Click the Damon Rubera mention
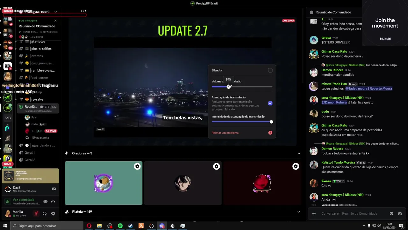The width and height of the screenshot is (408, 230). (334, 103)
